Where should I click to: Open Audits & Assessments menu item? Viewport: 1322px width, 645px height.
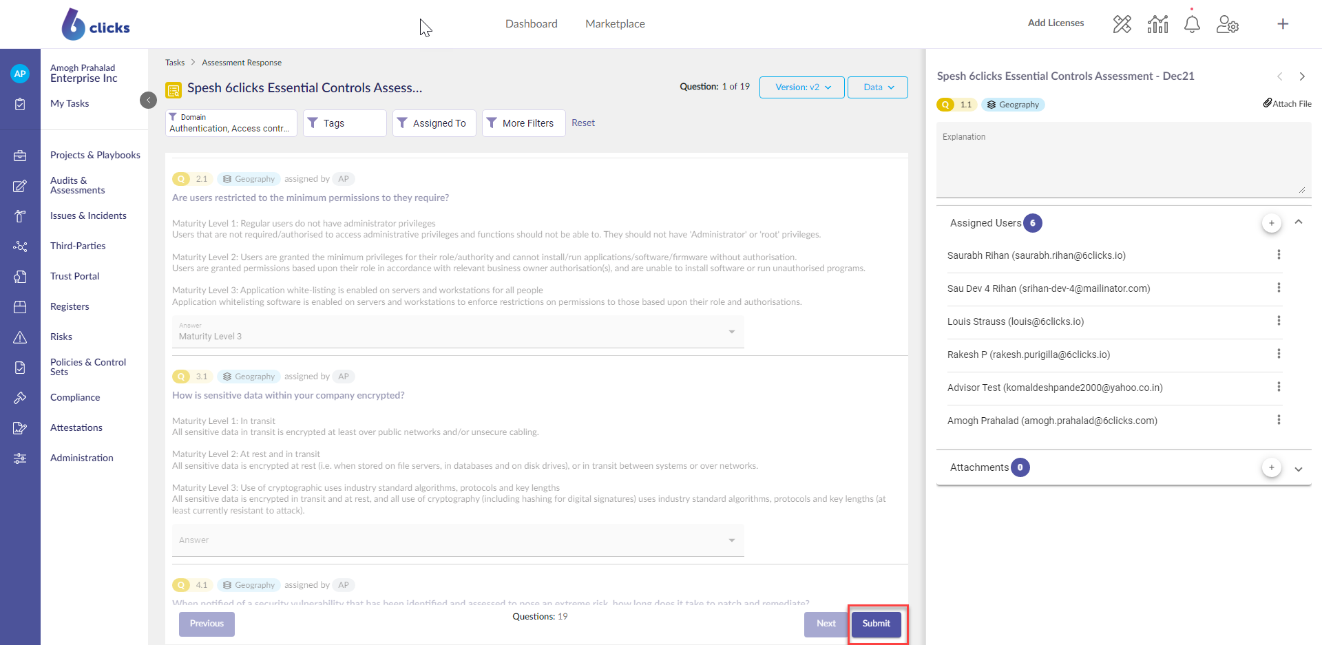coord(78,185)
